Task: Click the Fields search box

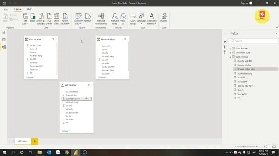Action: (x=254, y=41)
